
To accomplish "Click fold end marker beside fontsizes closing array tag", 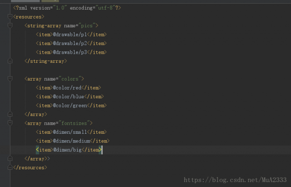I will click(x=10, y=158).
